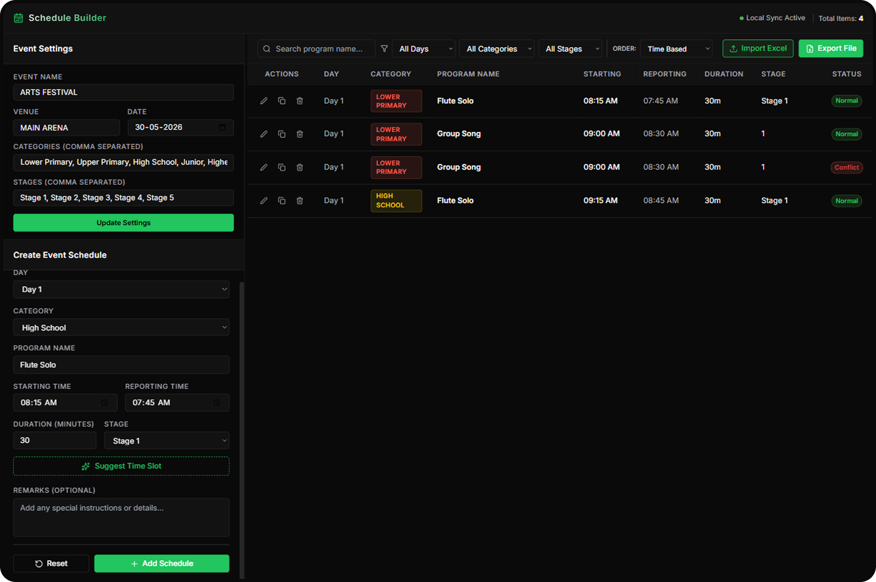Focus the Search program name field
Viewport: 876px width, 582px height.
coord(316,49)
